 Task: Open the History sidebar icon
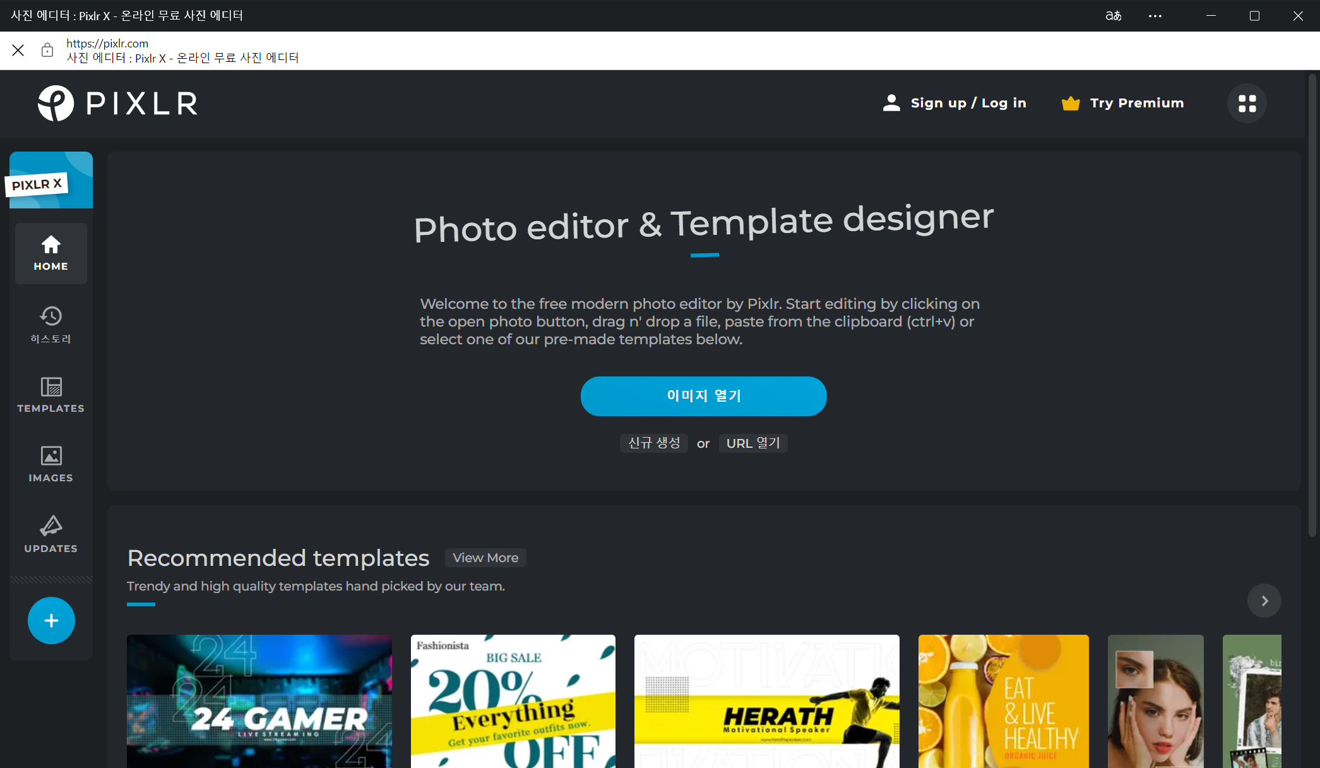(51, 325)
